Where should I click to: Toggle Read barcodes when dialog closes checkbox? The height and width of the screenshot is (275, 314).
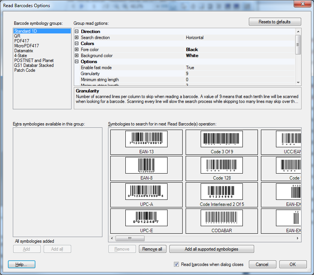tap(176, 264)
